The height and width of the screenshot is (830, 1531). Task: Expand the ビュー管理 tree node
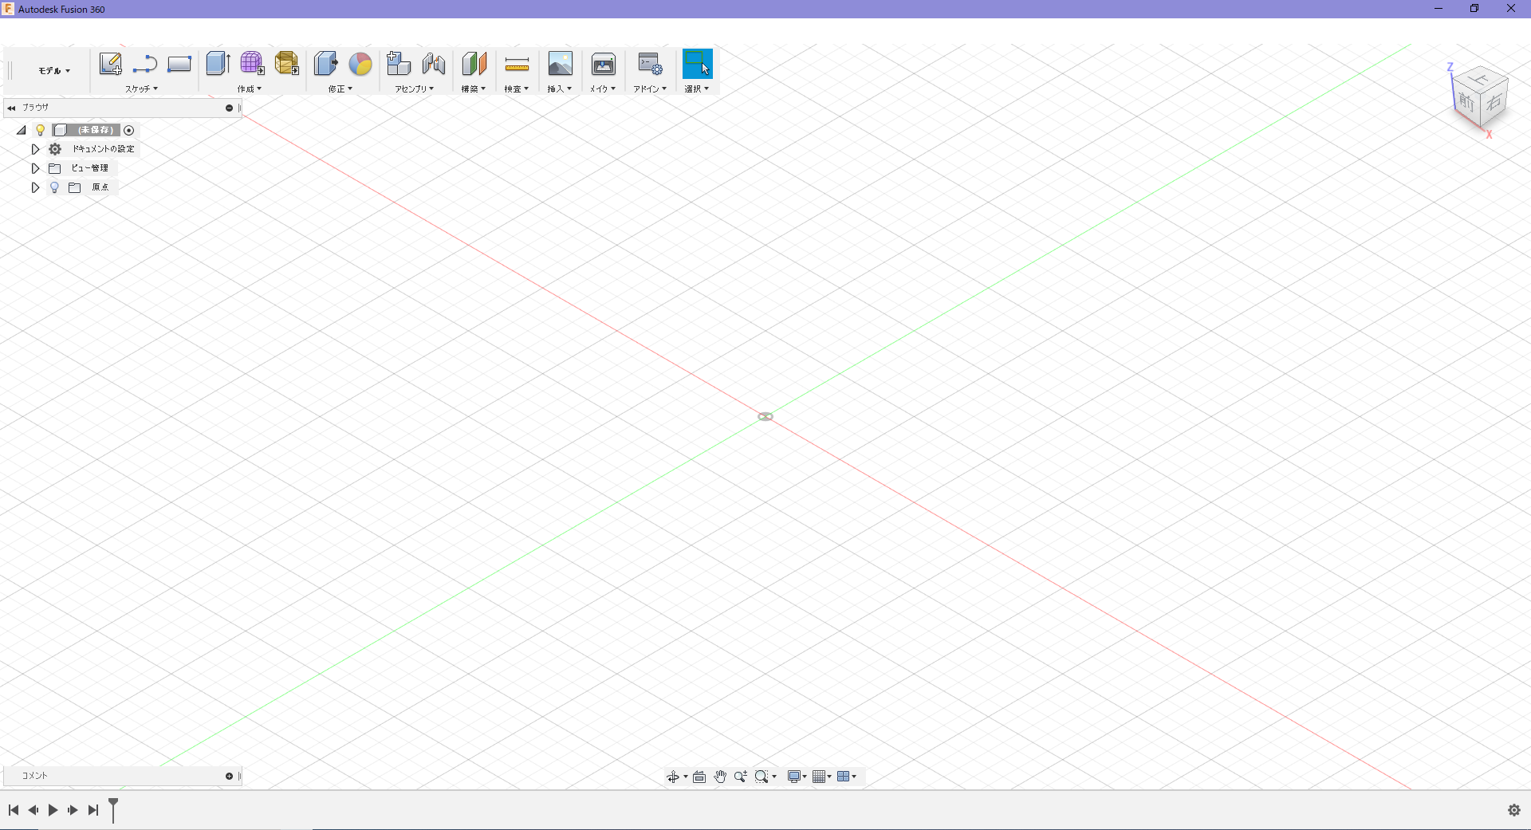35,168
